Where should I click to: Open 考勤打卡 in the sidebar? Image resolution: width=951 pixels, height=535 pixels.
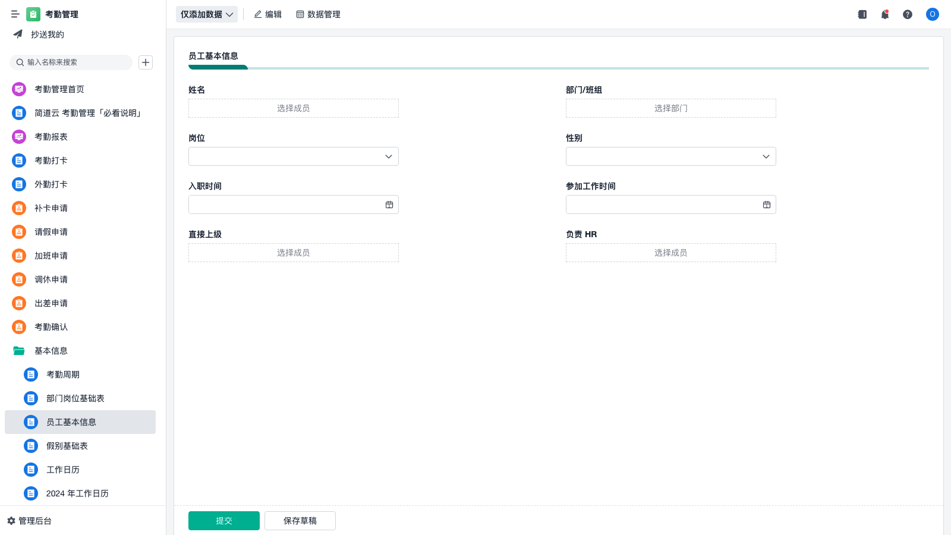pos(51,160)
